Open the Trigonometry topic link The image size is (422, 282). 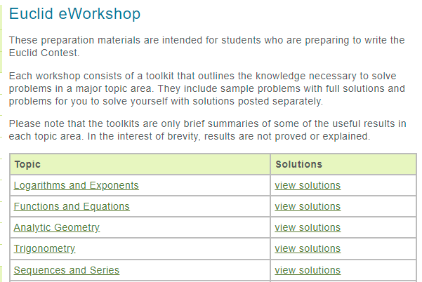(x=44, y=248)
